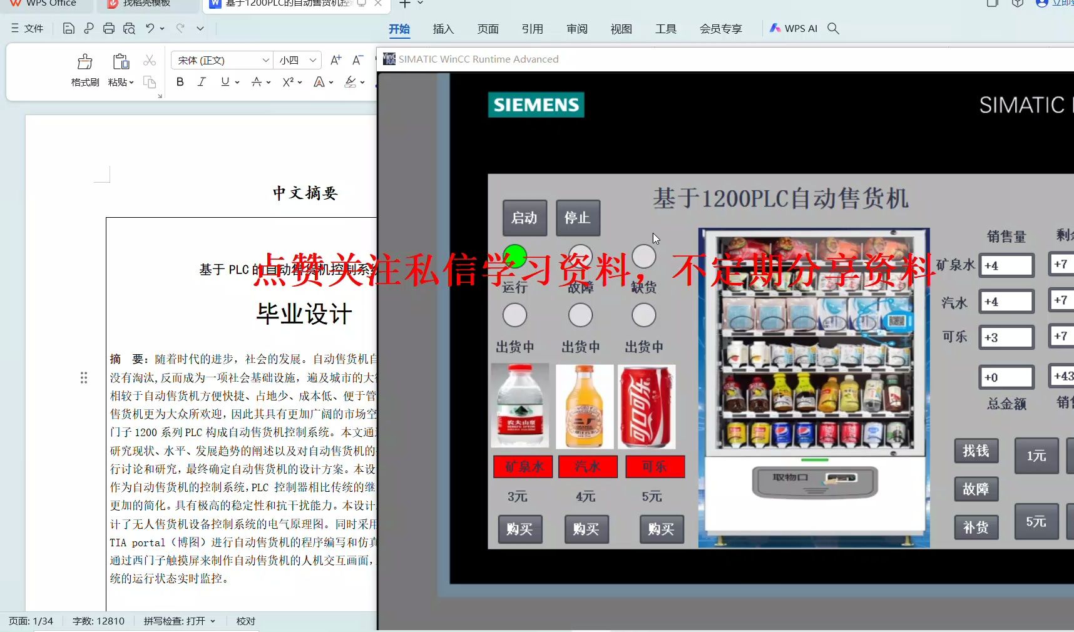Click the export to PDF icon
This screenshot has width=1074, height=632.
pyautogui.click(x=89, y=28)
